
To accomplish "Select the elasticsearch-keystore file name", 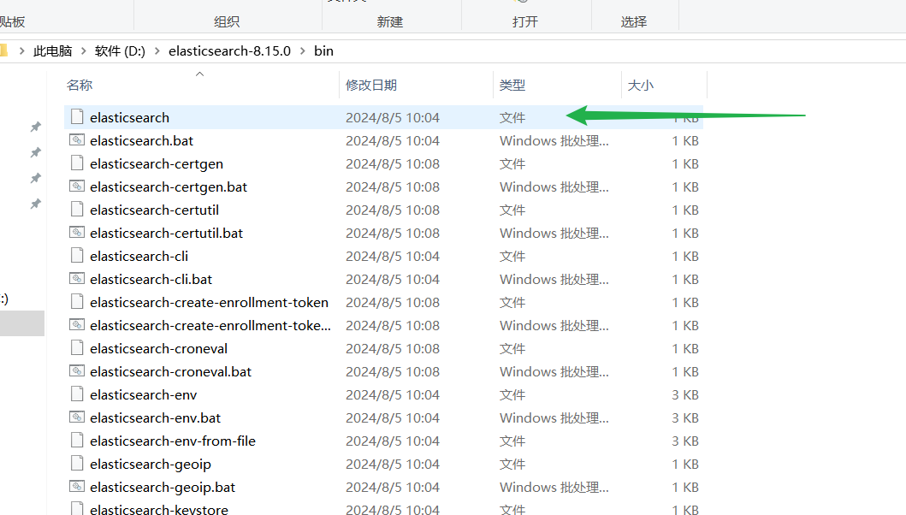I will (x=159, y=509).
